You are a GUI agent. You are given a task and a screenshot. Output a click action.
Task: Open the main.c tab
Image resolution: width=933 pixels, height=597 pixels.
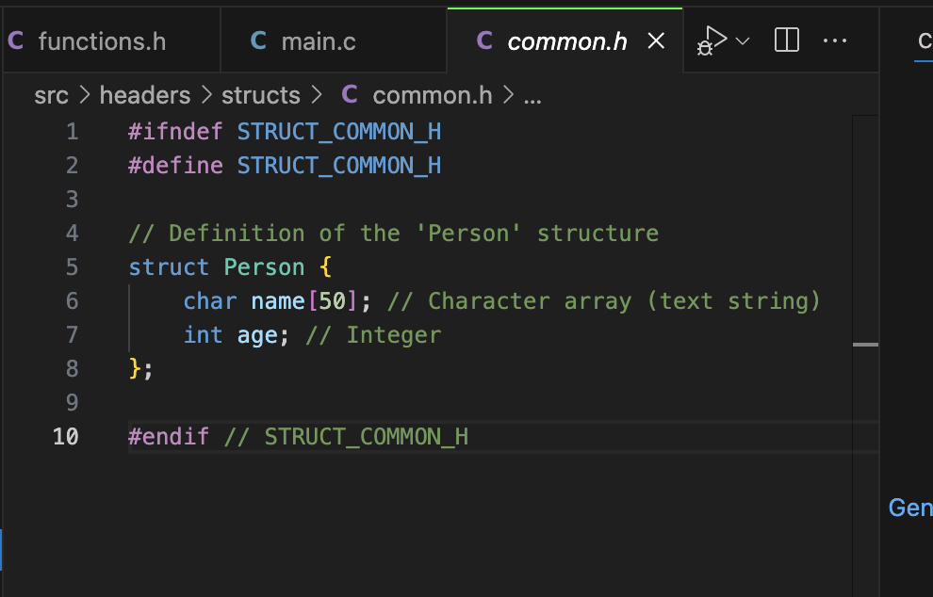(x=319, y=41)
